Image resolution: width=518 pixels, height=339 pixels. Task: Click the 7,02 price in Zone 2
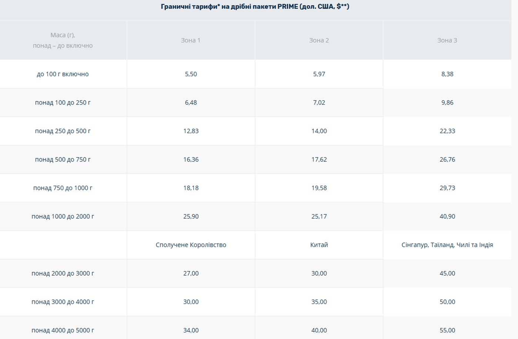tap(319, 102)
